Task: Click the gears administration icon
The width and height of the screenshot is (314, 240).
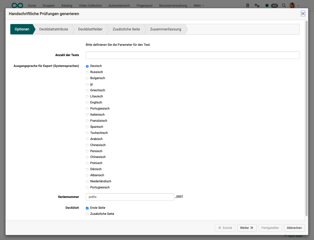Action: point(257,5)
